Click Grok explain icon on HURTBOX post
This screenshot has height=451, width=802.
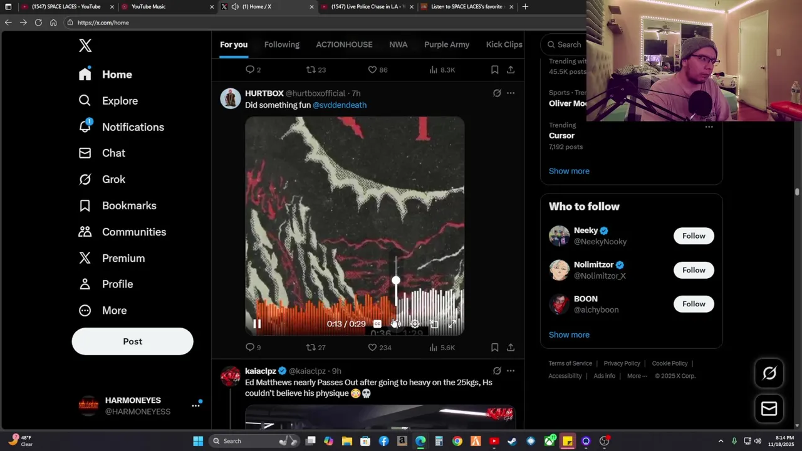click(x=497, y=93)
